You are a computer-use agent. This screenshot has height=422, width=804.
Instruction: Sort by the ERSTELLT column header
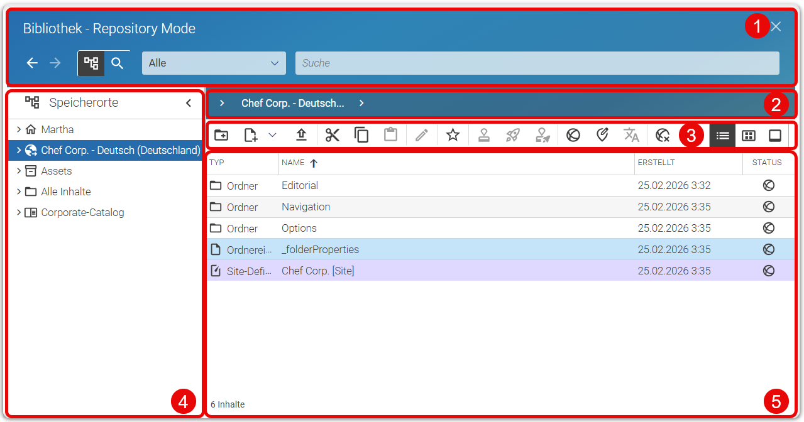coord(656,163)
